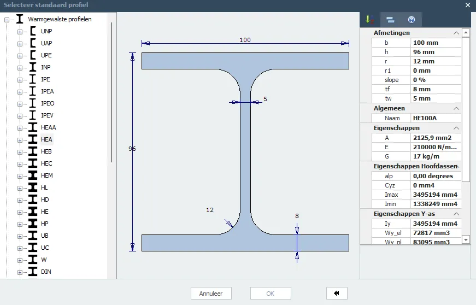Click the HEM heavy profile icon
The width and height of the screenshot is (476, 305).
(x=33, y=175)
